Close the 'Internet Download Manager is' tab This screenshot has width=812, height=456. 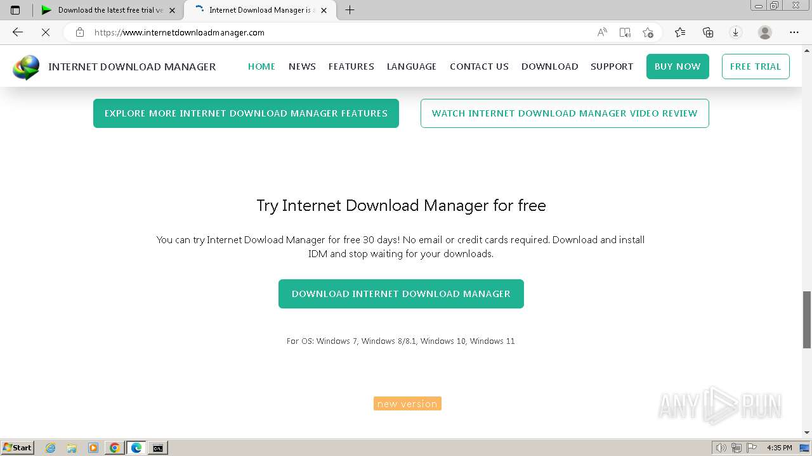click(324, 10)
